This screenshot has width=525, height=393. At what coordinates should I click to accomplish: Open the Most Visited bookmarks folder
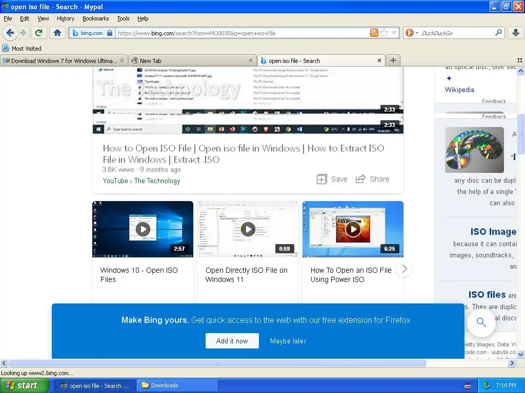(22, 49)
